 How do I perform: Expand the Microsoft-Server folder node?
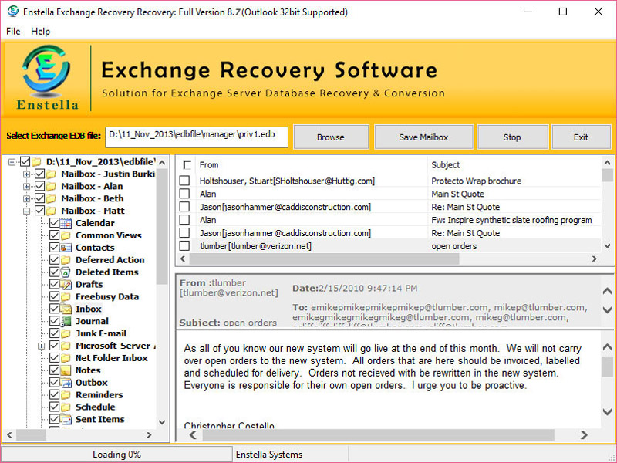click(x=42, y=345)
